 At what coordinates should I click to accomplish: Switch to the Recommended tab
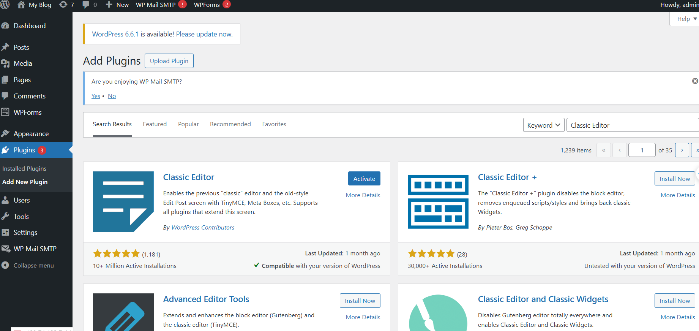point(230,124)
